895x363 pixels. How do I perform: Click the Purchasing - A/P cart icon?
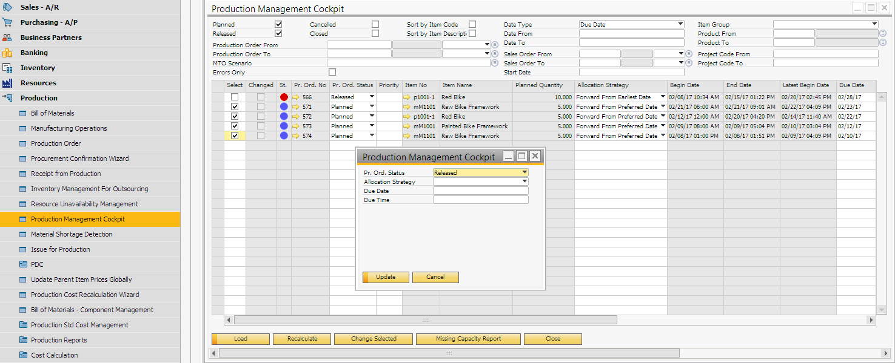(x=7, y=22)
